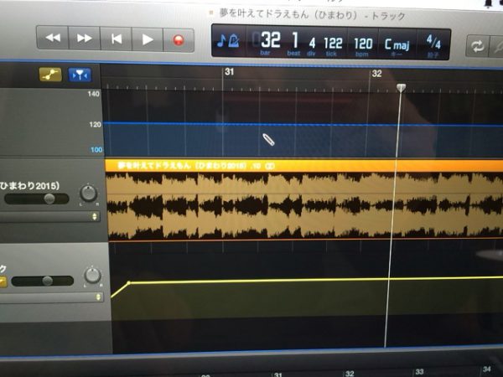Open the C maj key signature dropdown
503x377 pixels.
pyautogui.click(x=397, y=42)
